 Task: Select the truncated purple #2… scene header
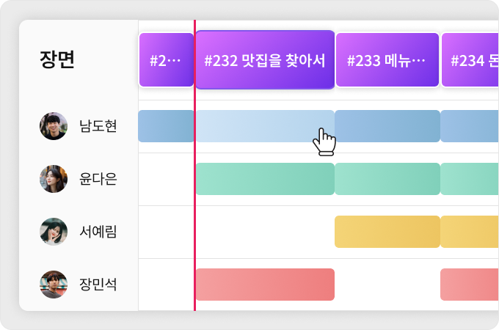166,60
